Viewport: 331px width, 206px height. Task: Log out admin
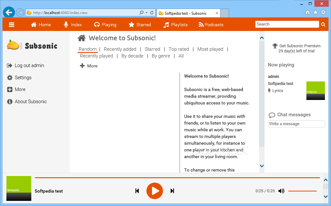29,66
